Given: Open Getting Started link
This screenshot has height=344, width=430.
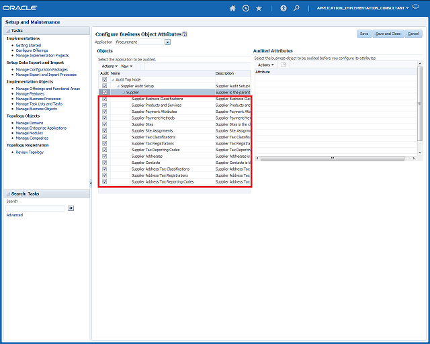Looking at the screenshot, I should (28, 45).
